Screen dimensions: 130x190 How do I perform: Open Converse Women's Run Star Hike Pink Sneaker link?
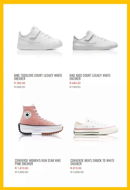click(x=38, y=162)
